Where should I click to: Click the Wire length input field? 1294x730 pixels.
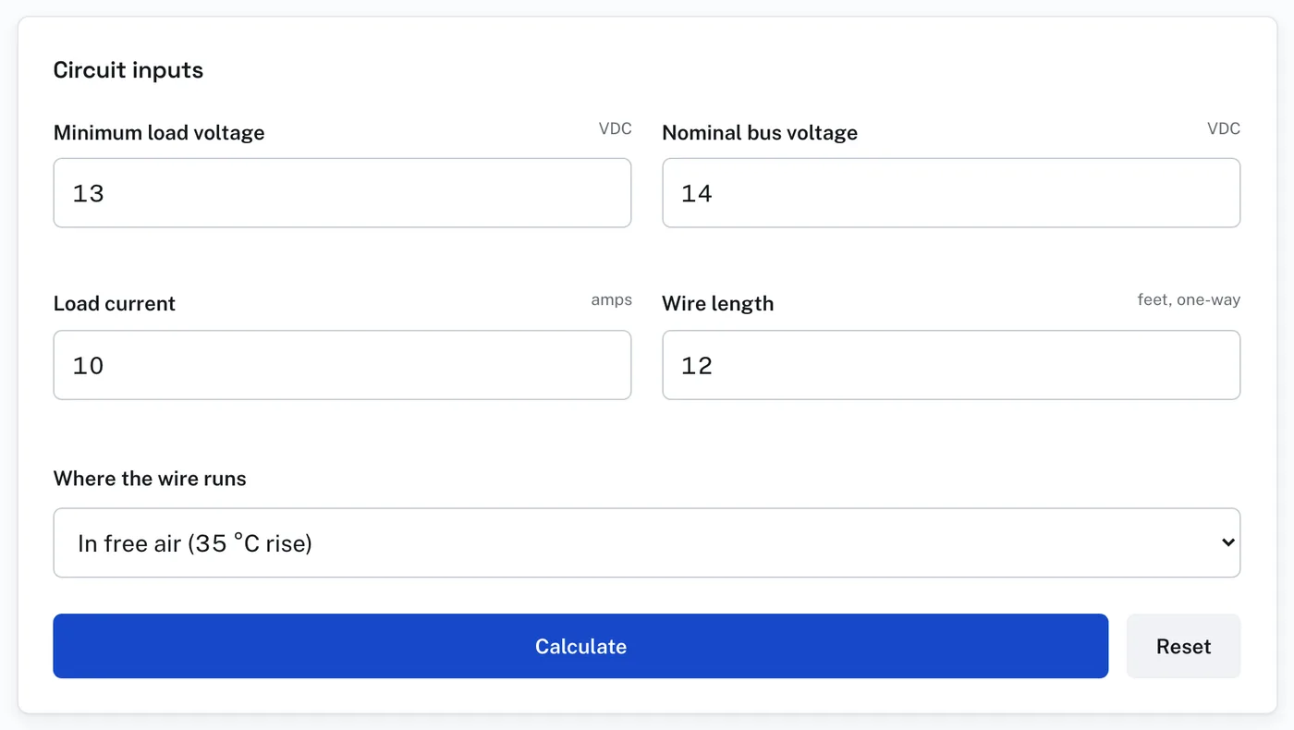pos(951,365)
